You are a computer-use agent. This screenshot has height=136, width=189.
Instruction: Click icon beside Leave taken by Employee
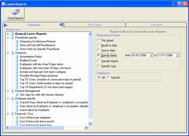pos(17,110)
